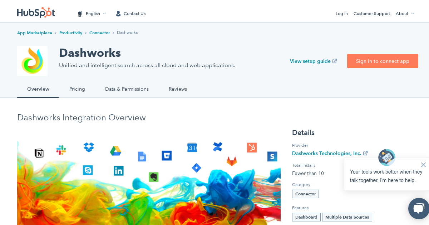
Task: Go to Productivity breadcrumb
Action: (x=71, y=32)
